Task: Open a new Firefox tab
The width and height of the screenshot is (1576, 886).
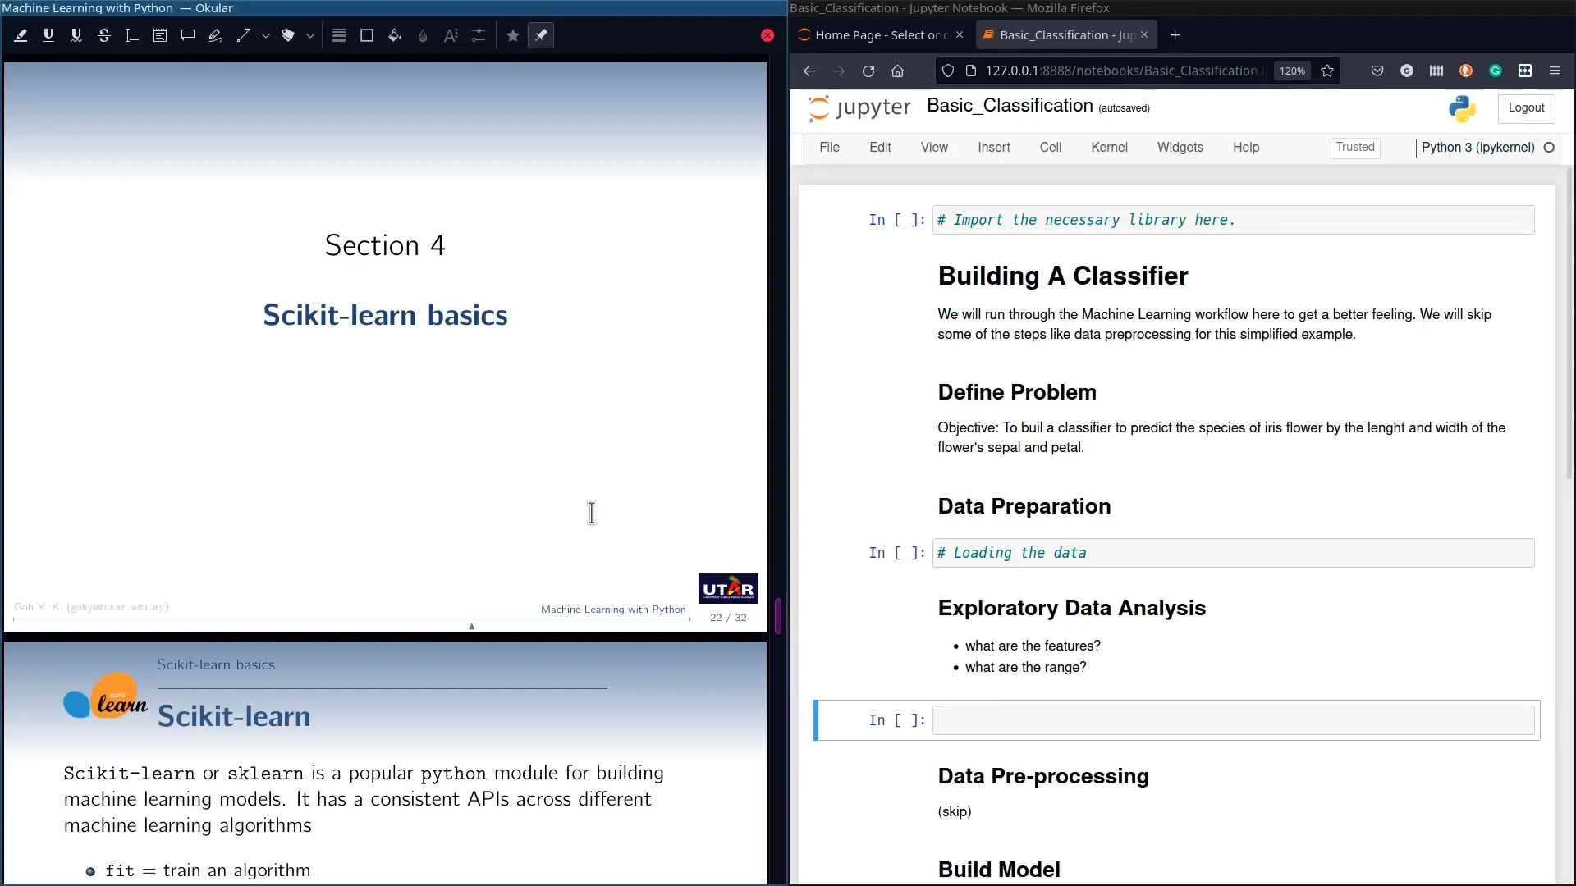Action: [1175, 35]
